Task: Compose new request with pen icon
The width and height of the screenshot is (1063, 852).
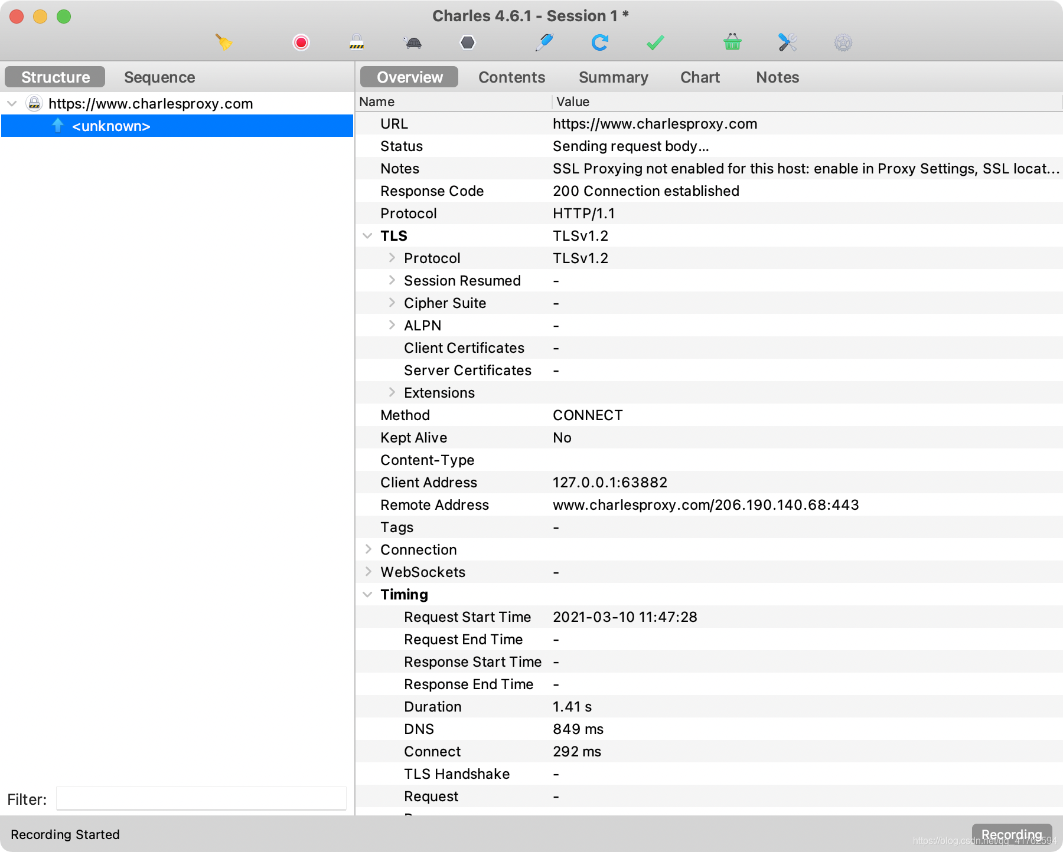Action: point(544,42)
